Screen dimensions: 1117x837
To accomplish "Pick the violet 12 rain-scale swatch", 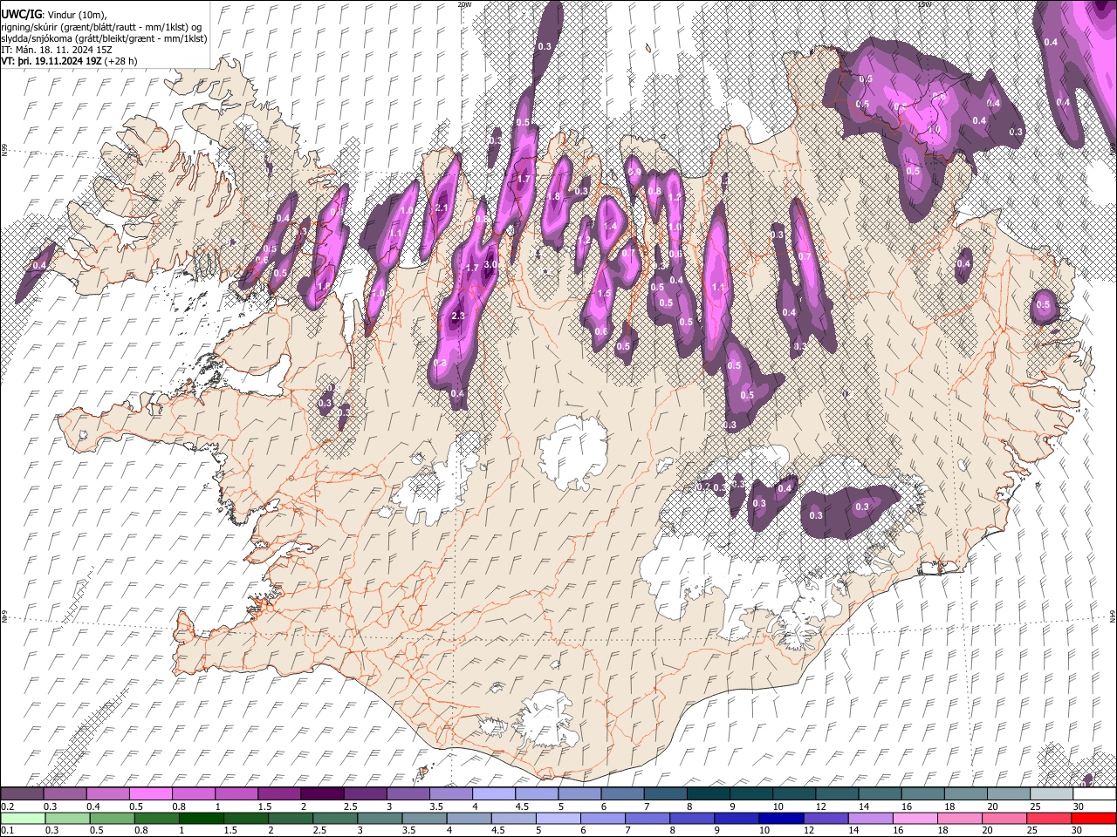I will coord(826,818).
